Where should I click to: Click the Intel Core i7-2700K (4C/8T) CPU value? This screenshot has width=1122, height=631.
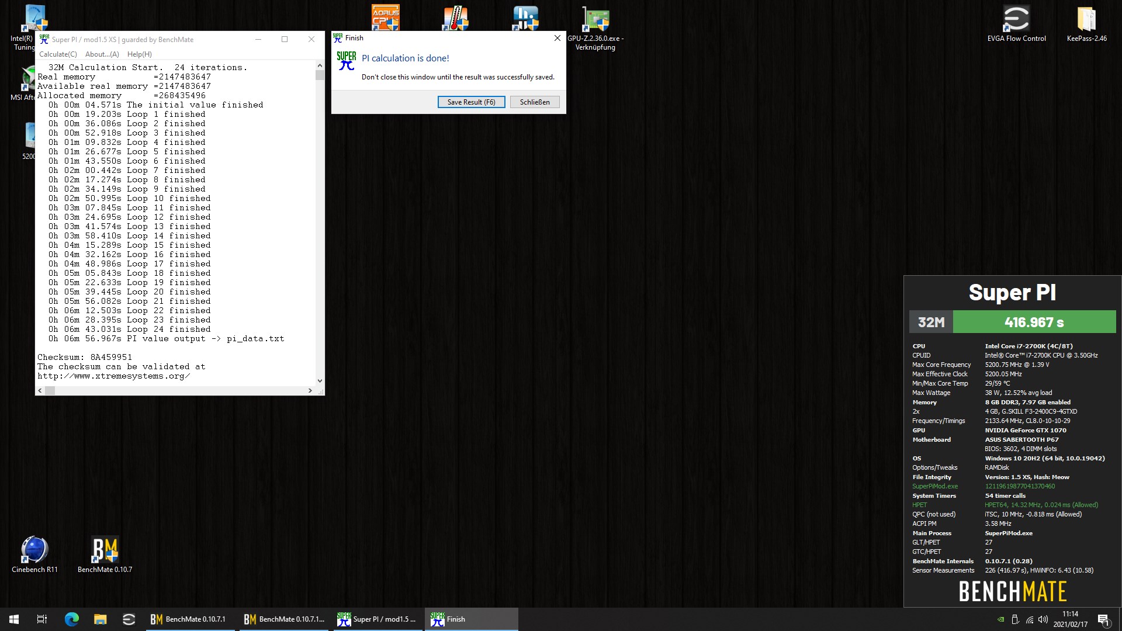coord(1028,346)
